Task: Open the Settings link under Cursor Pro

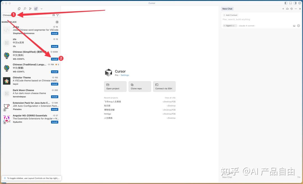Action: [x=125, y=75]
